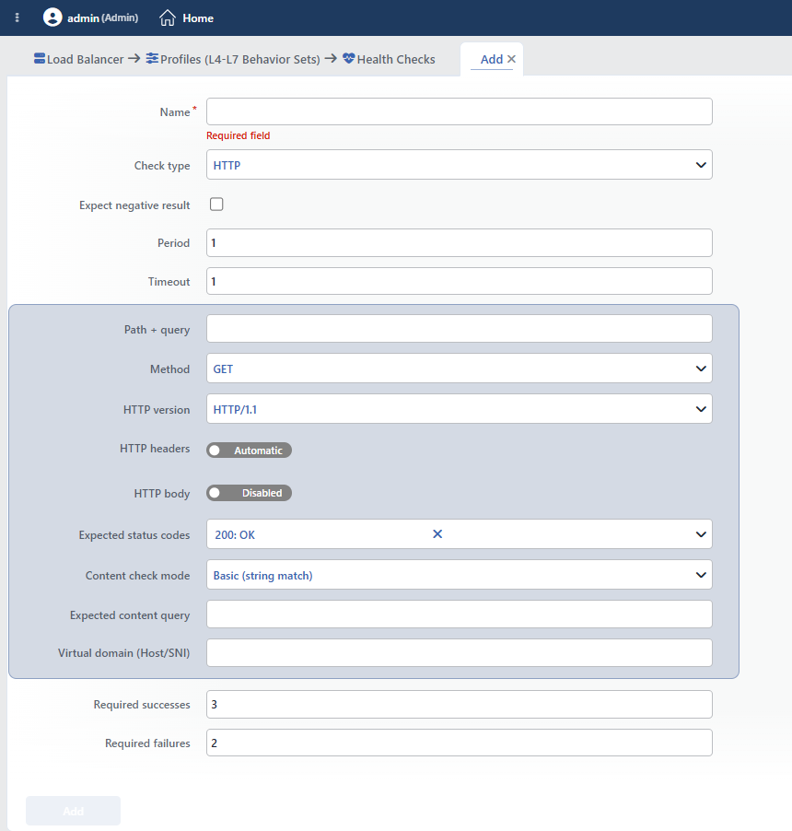Click the Add submit button
This screenshot has height=831, width=792.
[73, 811]
